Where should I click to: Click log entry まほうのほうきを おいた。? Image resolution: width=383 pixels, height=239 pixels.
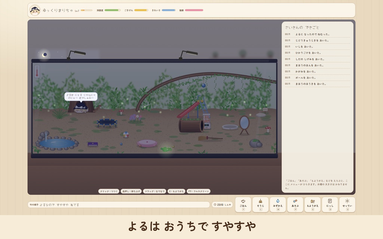(318, 84)
